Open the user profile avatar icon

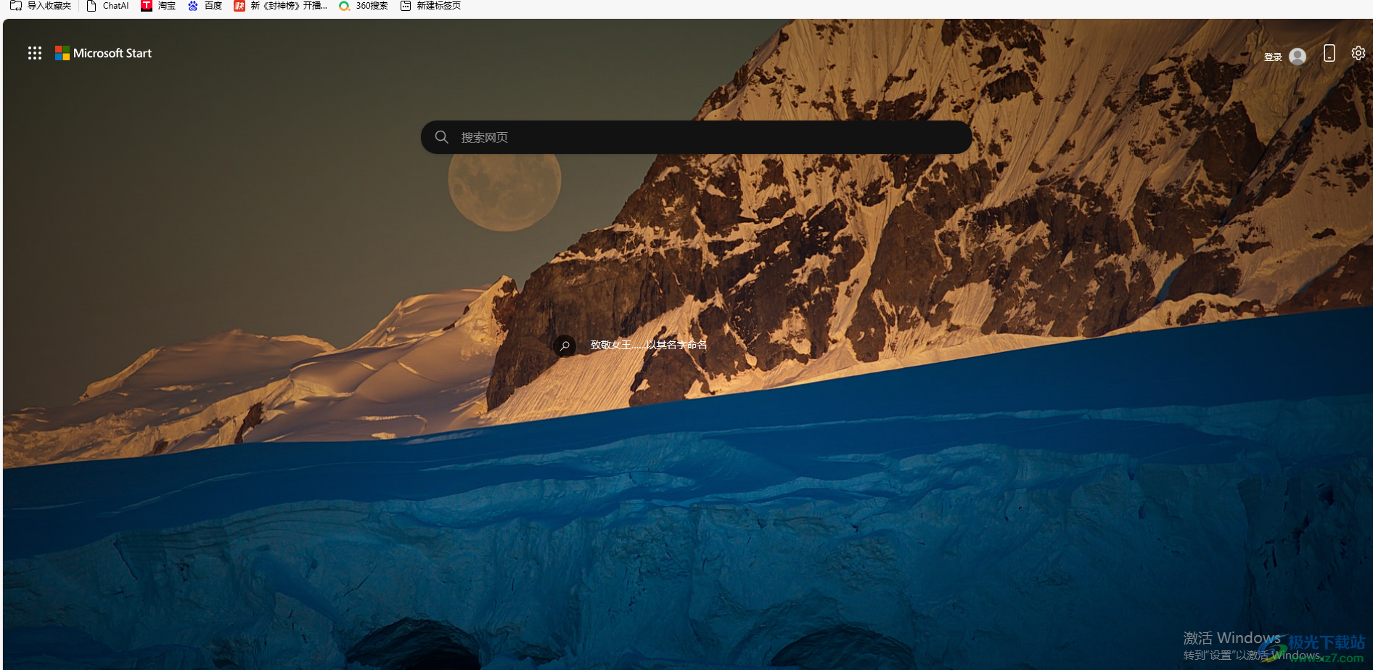click(x=1298, y=56)
